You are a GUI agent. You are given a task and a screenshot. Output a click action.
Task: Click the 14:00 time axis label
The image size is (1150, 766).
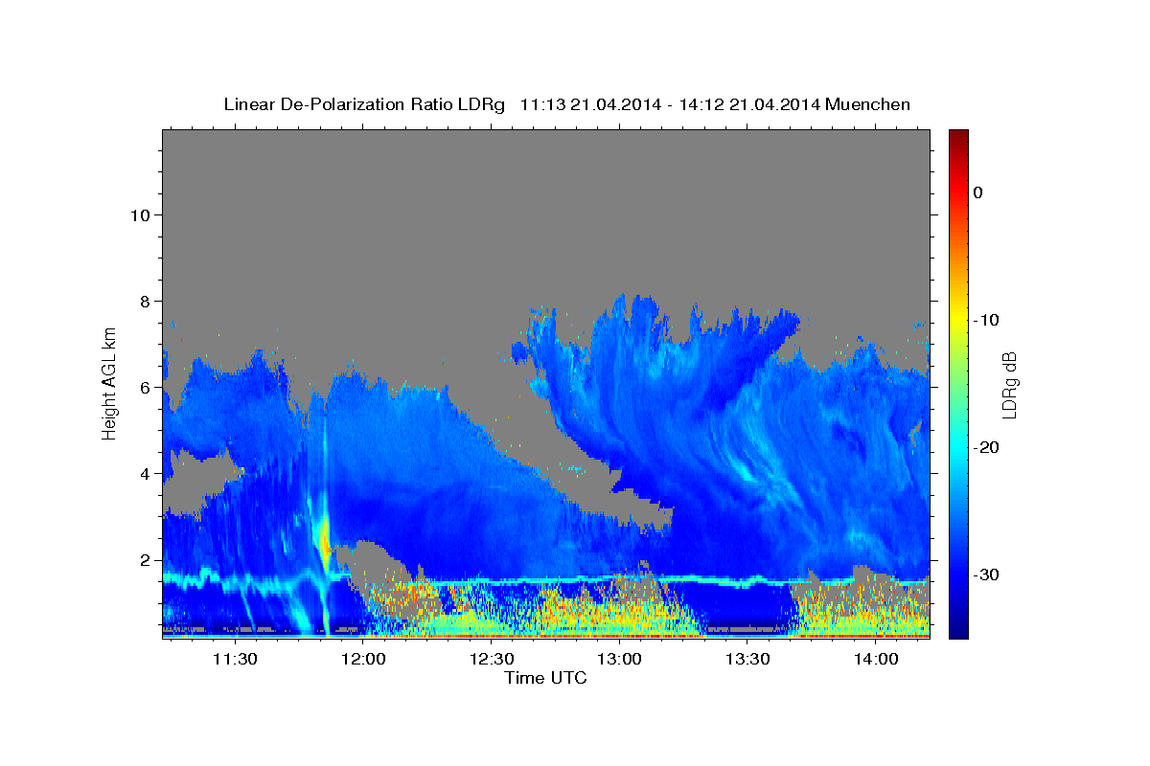(876, 659)
